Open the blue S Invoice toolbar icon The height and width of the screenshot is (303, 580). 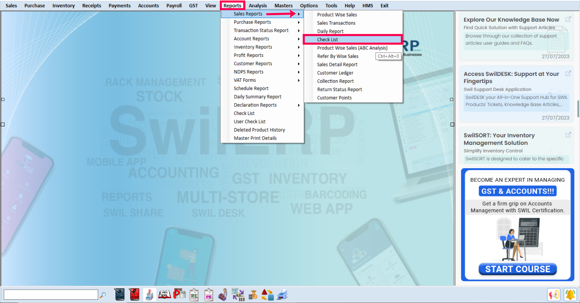pyautogui.click(x=120, y=295)
